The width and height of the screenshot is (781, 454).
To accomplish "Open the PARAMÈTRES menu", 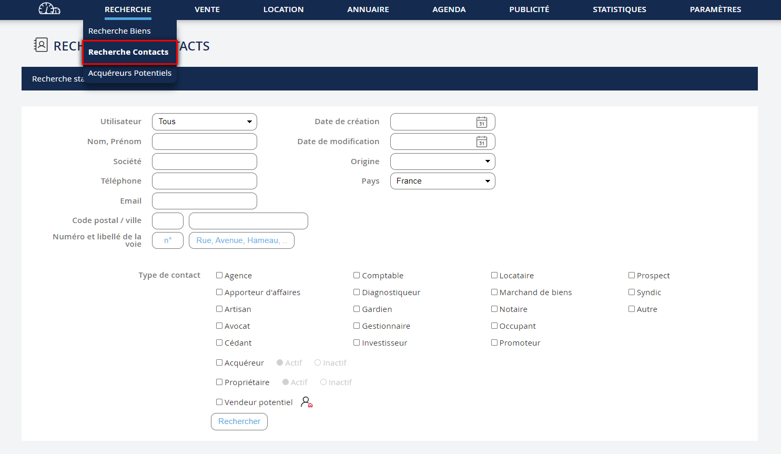I will (715, 9).
